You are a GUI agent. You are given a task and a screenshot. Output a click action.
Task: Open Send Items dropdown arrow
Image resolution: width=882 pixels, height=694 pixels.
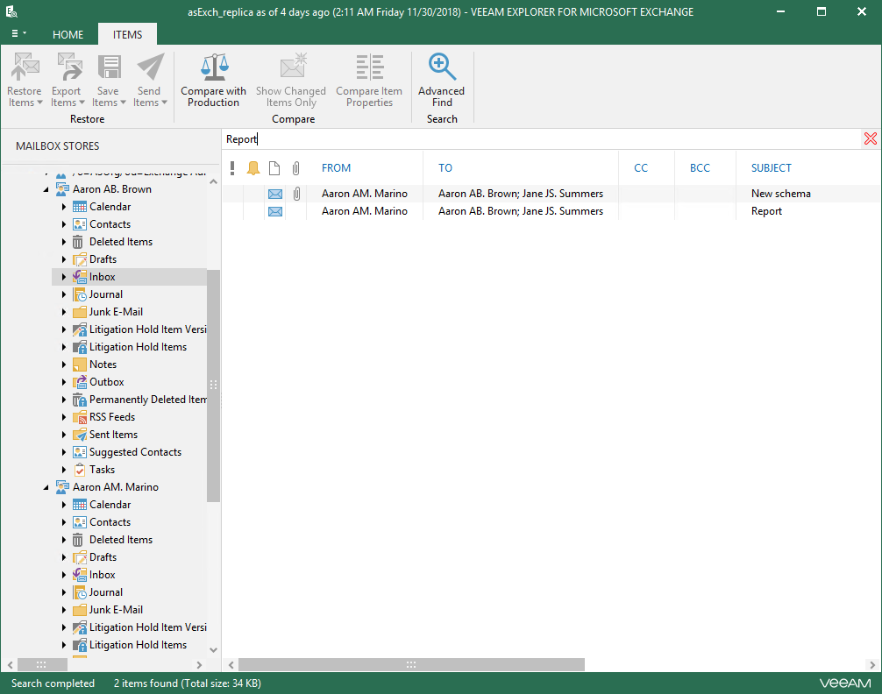point(164,103)
